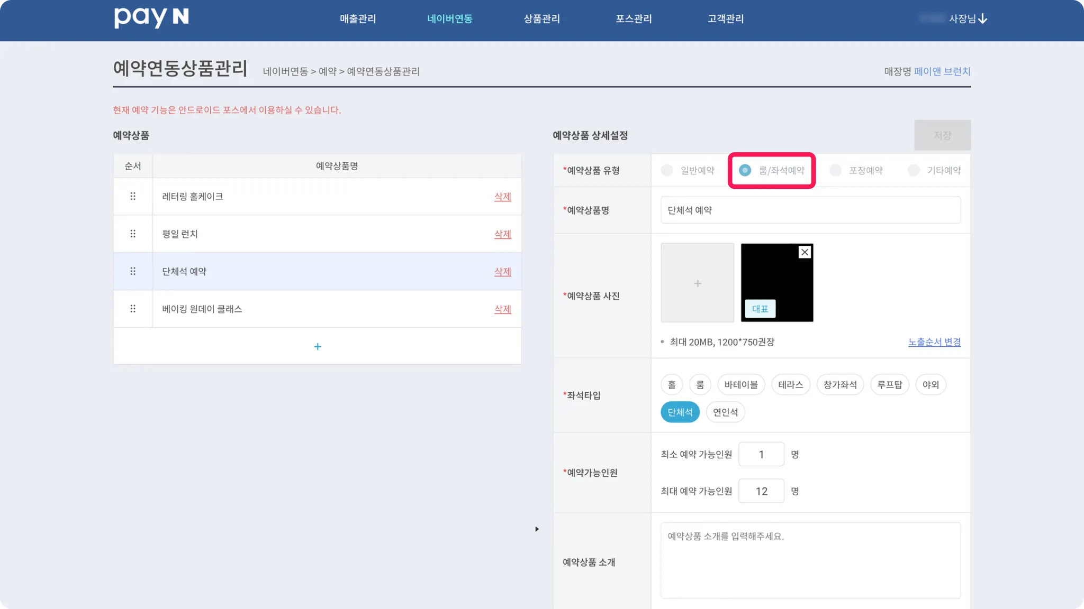This screenshot has height=609, width=1084.
Task: Click the 예약상품명 text field
Action: 810,210
